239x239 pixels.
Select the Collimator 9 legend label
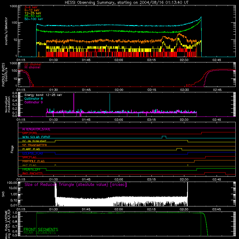point(33,102)
